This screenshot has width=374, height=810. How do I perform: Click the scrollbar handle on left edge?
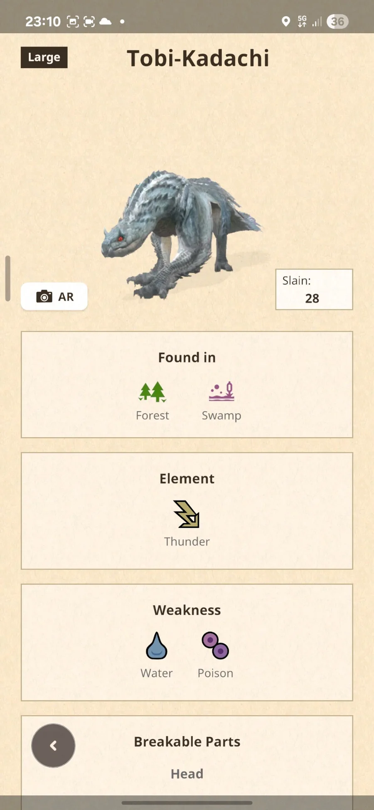7,278
